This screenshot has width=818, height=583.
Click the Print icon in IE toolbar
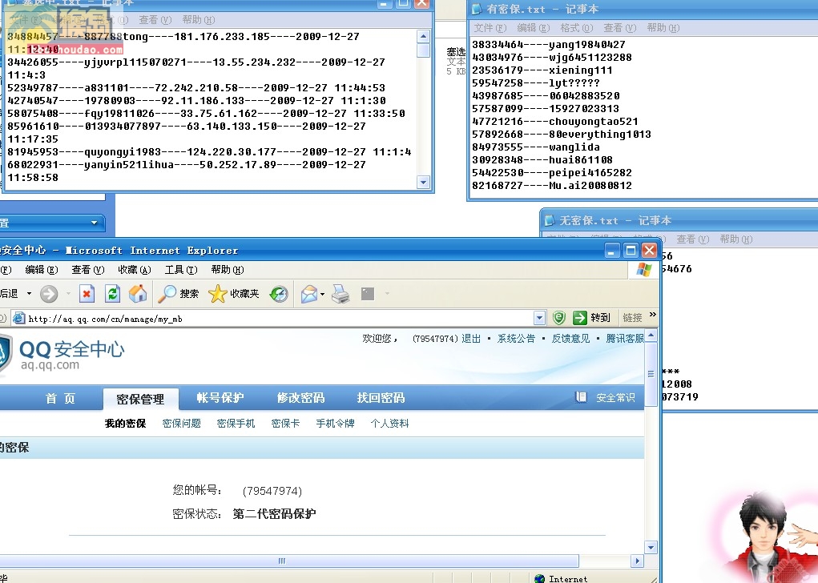(340, 294)
